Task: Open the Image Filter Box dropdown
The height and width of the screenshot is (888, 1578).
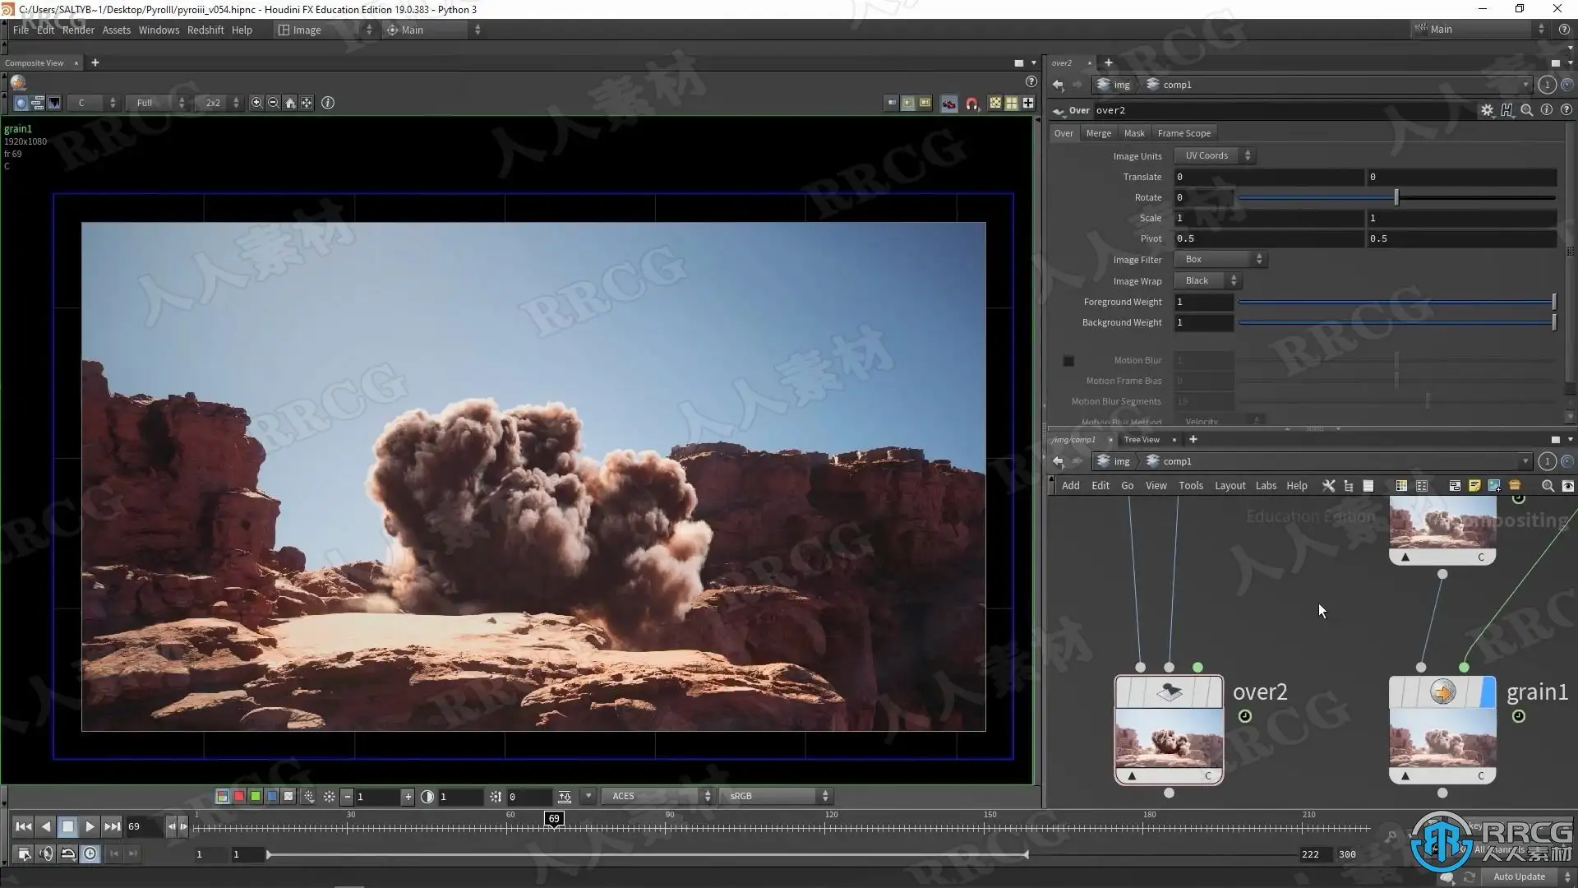Action: [x=1220, y=259]
